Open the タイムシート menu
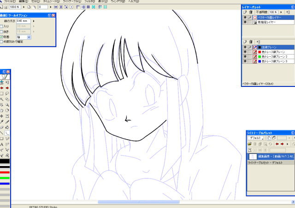This screenshot has height=208, width=295. coord(48,2)
